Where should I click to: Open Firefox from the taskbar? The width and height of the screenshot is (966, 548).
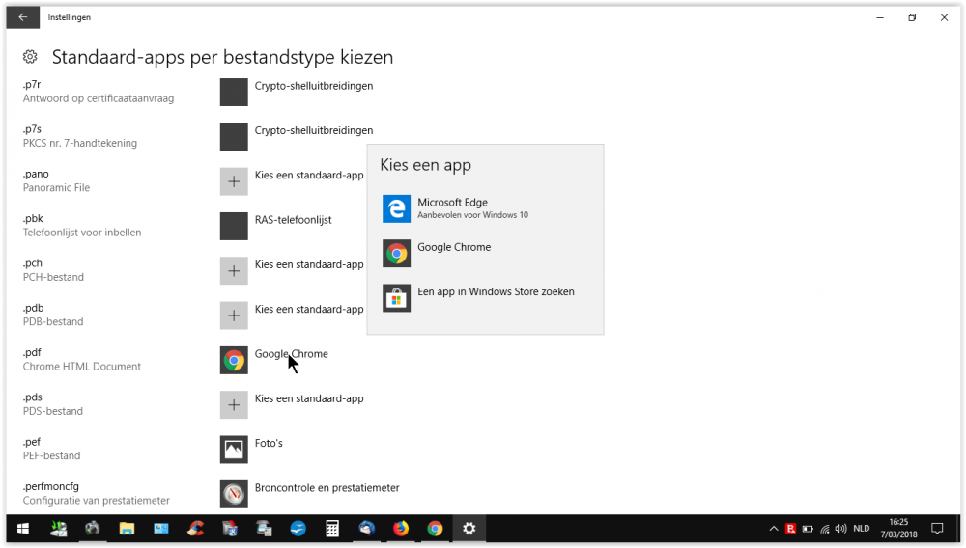[x=400, y=529]
